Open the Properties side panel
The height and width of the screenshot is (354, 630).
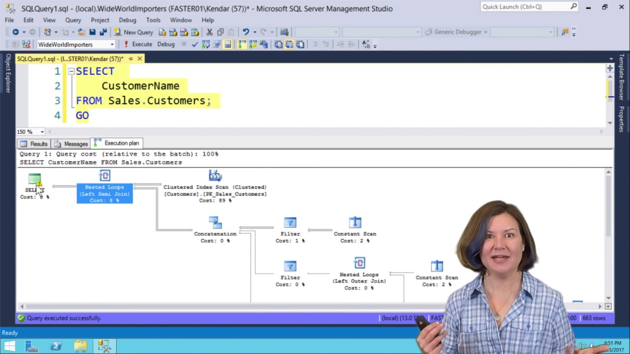[622, 119]
